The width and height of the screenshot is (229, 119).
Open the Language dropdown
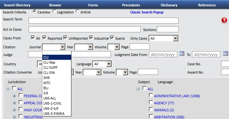coord(102,64)
